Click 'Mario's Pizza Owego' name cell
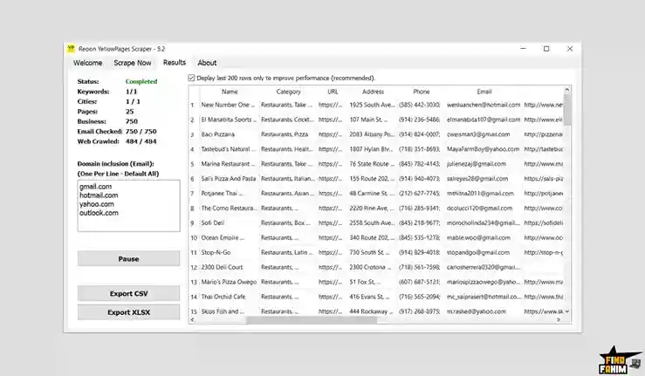 229,282
